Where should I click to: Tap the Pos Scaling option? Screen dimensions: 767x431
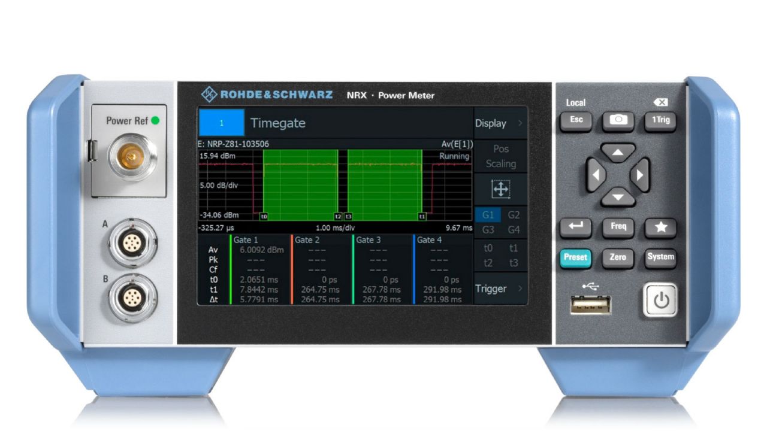[x=500, y=156]
